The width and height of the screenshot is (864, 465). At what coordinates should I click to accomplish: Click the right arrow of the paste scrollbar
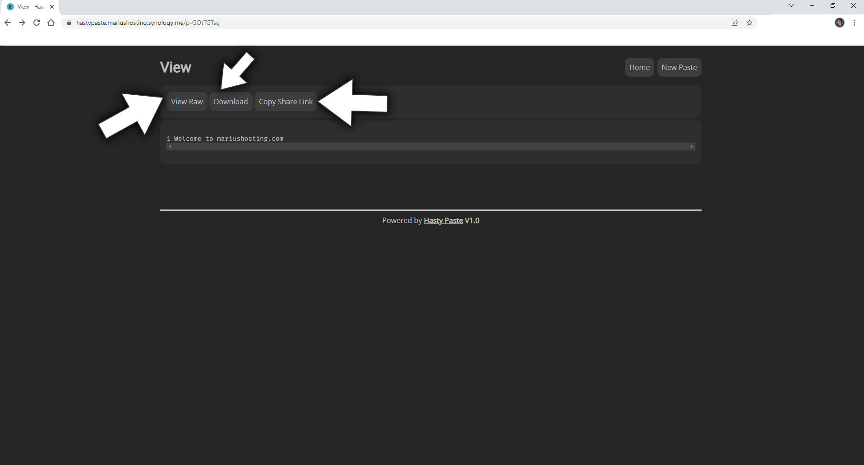pos(691,146)
